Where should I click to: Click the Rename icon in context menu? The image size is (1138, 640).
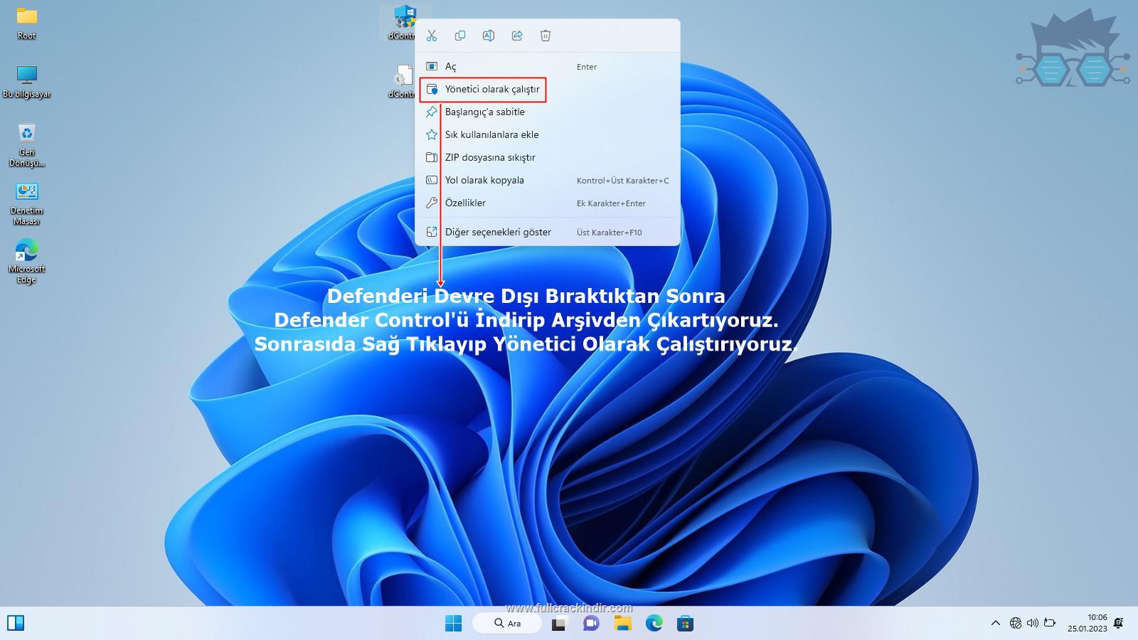tap(489, 36)
